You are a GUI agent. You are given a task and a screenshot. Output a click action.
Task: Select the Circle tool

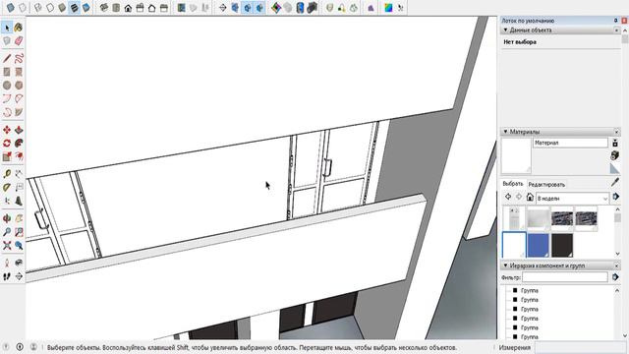(x=7, y=86)
